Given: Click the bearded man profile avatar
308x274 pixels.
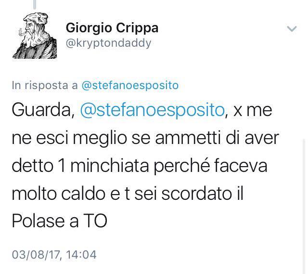Looking at the screenshot, I should pyautogui.click(x=35, y=36).
